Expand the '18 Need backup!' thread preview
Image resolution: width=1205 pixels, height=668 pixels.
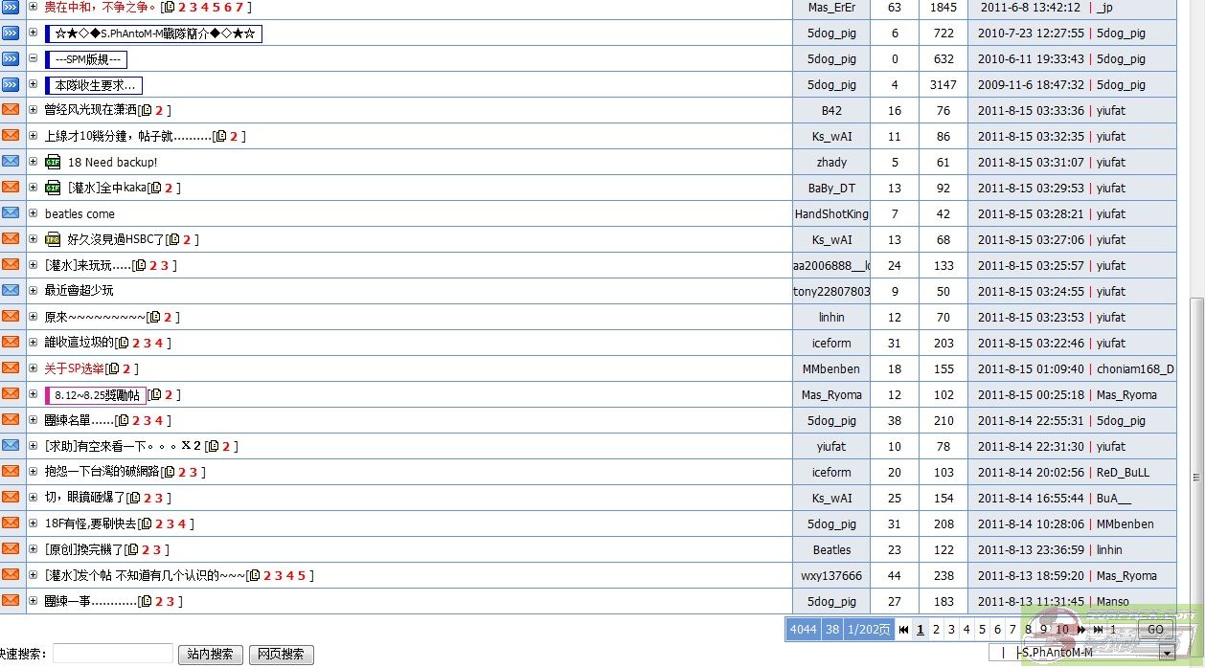tap(34, 162)
